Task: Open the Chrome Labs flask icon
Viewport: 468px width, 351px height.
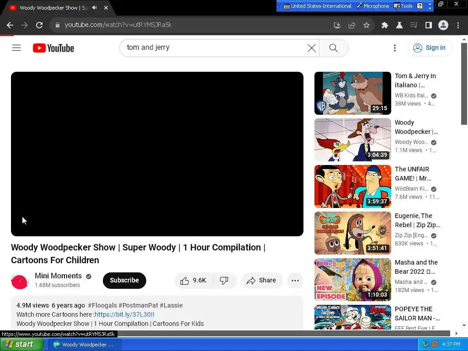Action: pos(399,26)
